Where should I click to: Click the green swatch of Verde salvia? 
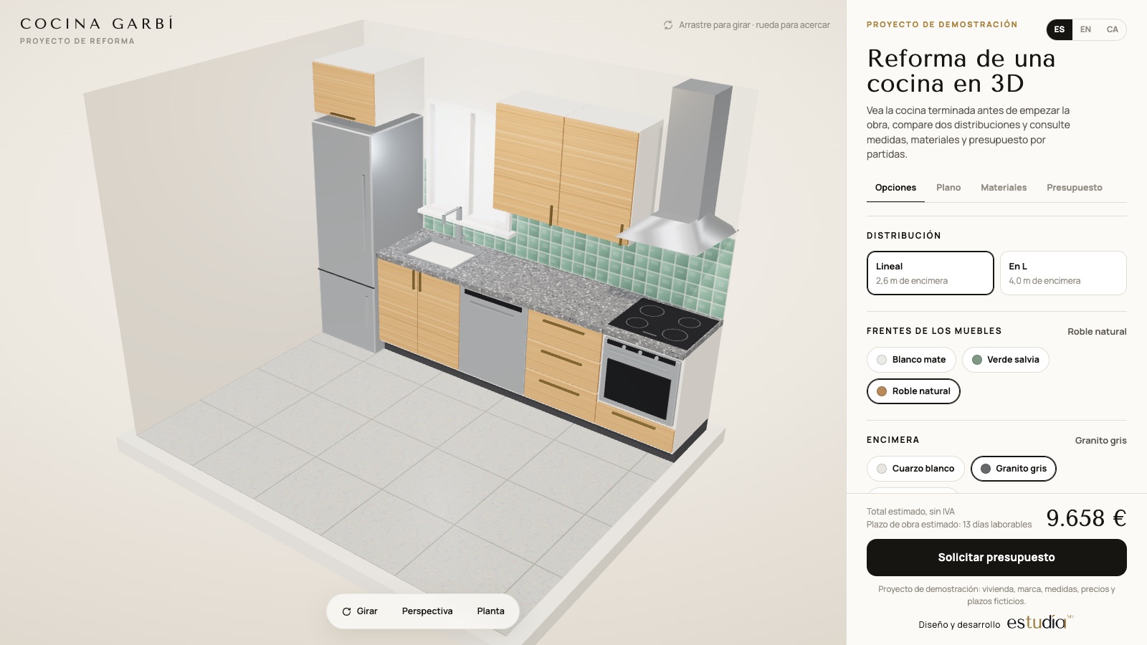point(976,360)
